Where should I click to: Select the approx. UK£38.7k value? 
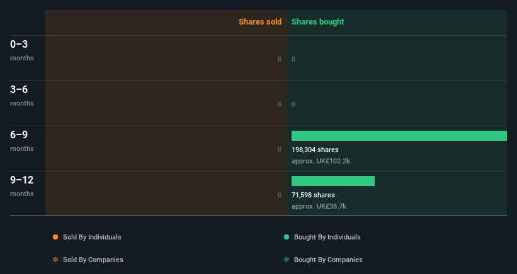319,206
